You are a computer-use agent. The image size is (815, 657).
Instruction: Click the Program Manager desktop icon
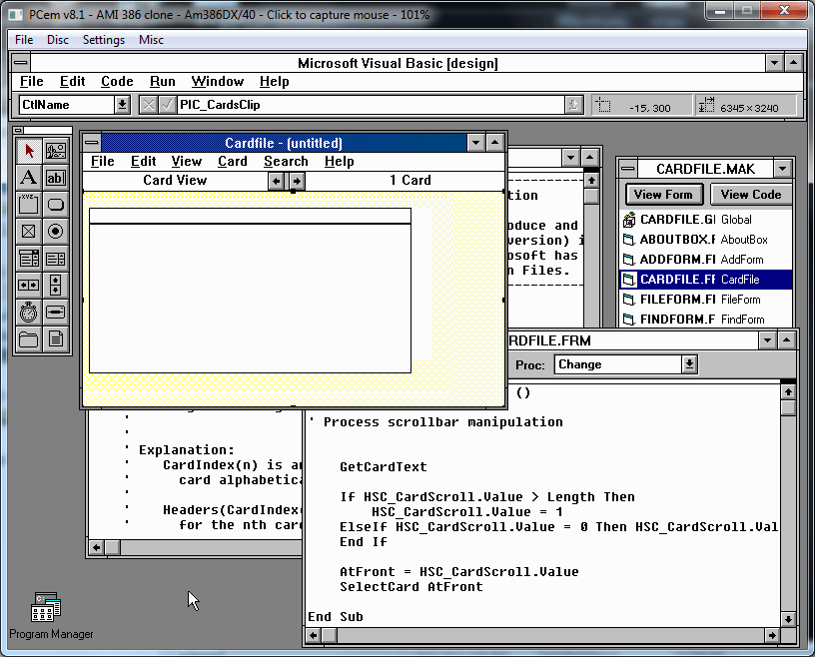[x=46, y=607]
